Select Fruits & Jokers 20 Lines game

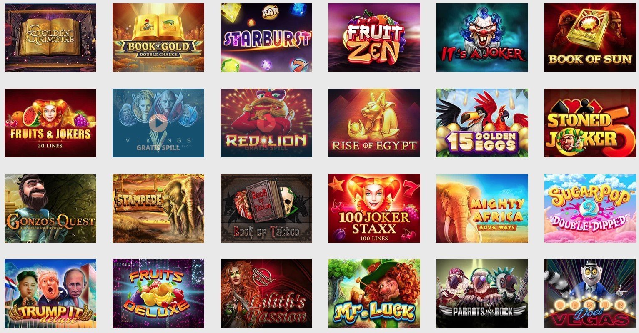point(50,123)
